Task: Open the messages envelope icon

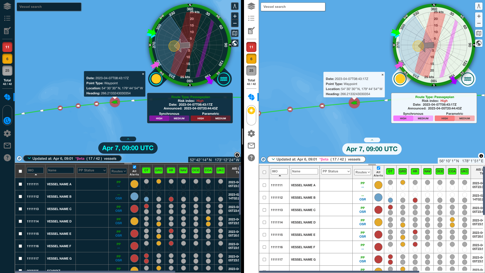Action: [x=7, y=146]
